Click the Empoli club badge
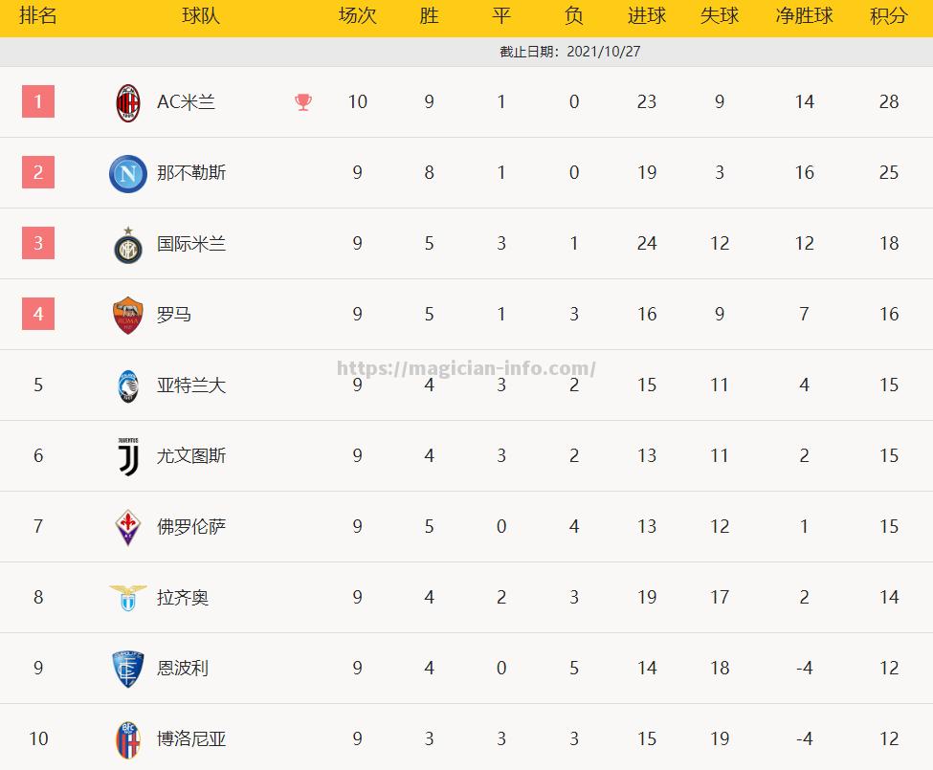The width and height of the screenshot is (933, 770). point(128,669)
